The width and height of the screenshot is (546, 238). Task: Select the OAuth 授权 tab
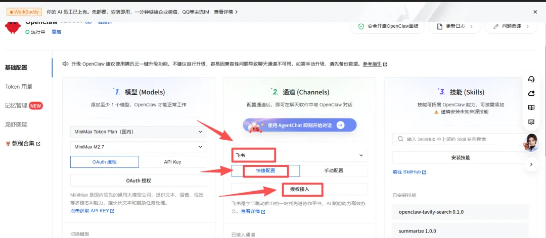(105, 162)
